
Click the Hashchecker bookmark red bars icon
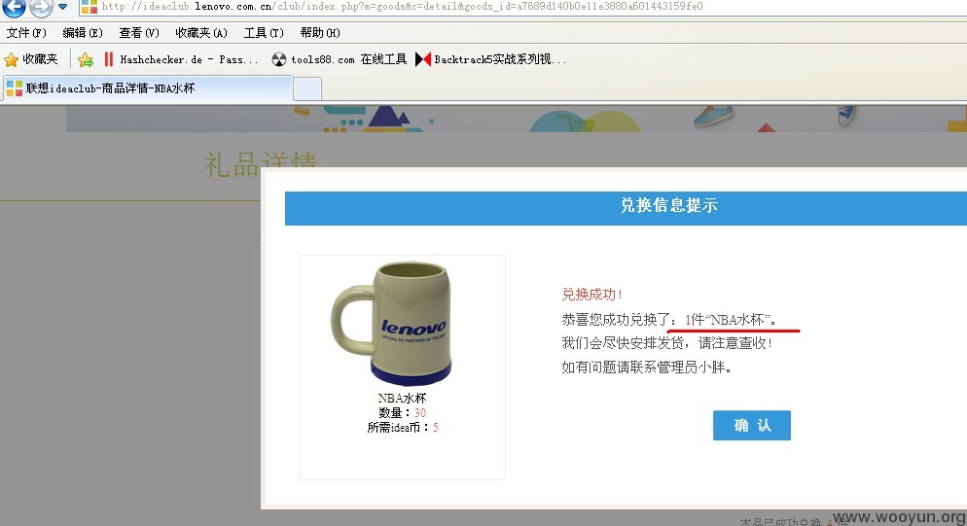(109, 59)
